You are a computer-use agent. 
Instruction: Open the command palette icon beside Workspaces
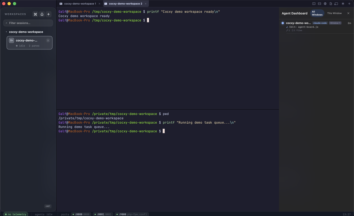click(35, 14)
